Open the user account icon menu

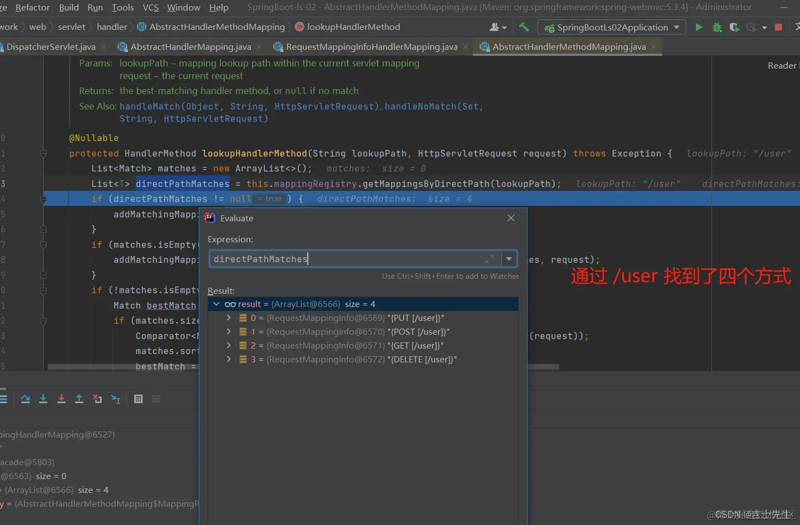498,27
